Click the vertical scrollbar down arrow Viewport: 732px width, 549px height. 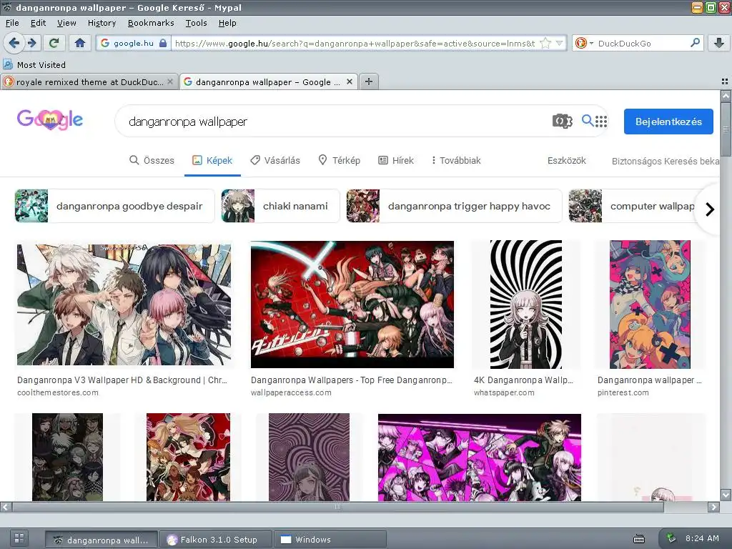pos(726,495)
